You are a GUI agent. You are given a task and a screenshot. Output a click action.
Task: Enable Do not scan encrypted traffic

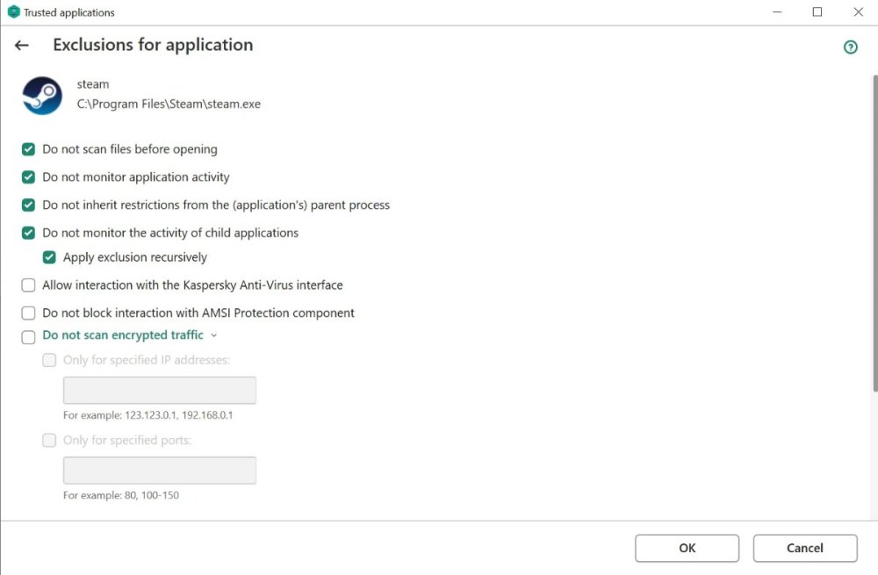pyautogui.click(x=27, y=335)
